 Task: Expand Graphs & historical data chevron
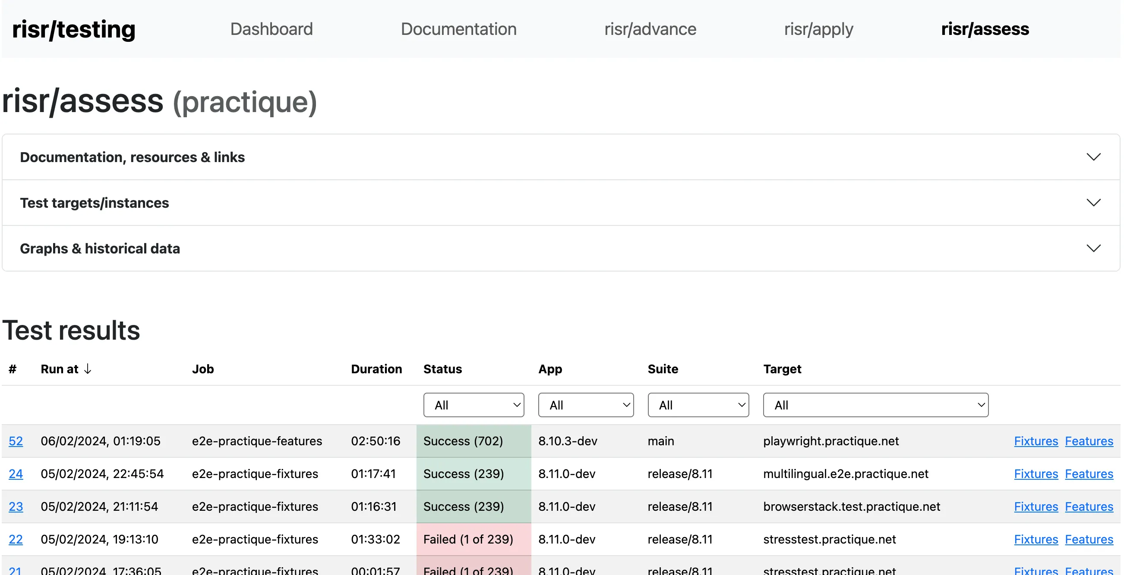point(1092,248)
